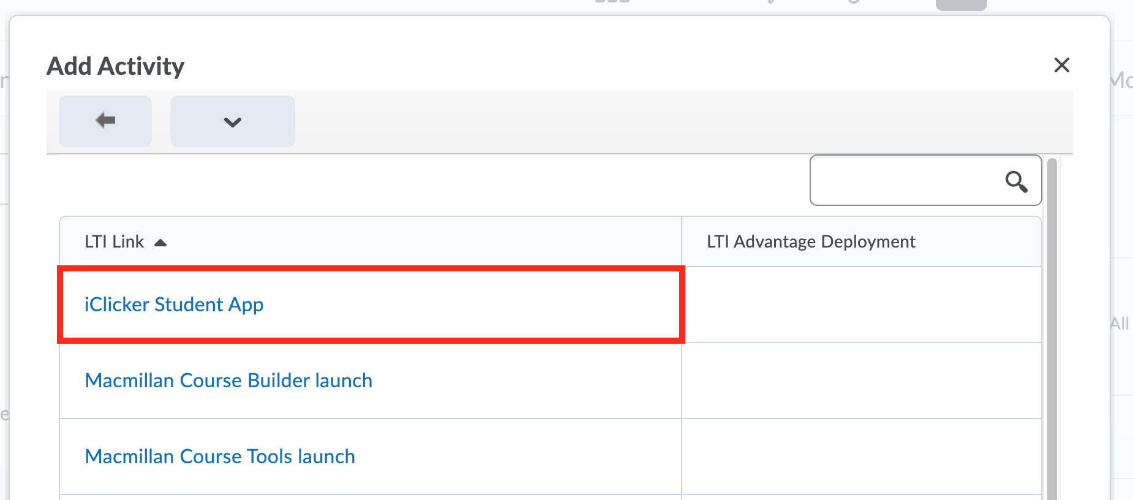Click inside the search input field
The width and height of the screenshot is (1133, 500).
click(906, 181)
